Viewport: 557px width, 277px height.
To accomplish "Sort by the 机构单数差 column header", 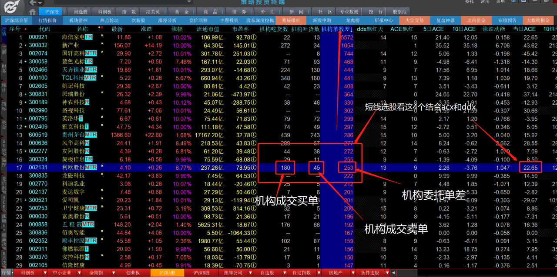I will 337,29.
